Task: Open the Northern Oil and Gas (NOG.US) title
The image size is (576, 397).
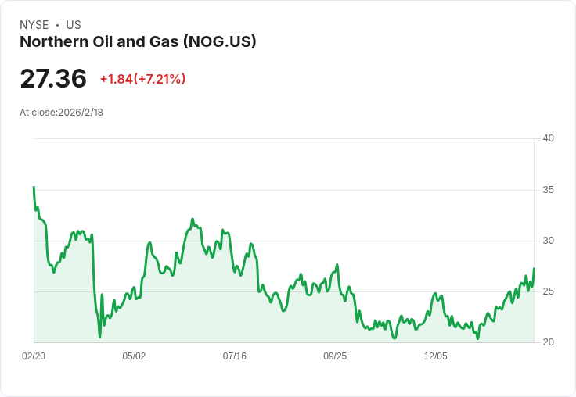Action: pos(138,42)
